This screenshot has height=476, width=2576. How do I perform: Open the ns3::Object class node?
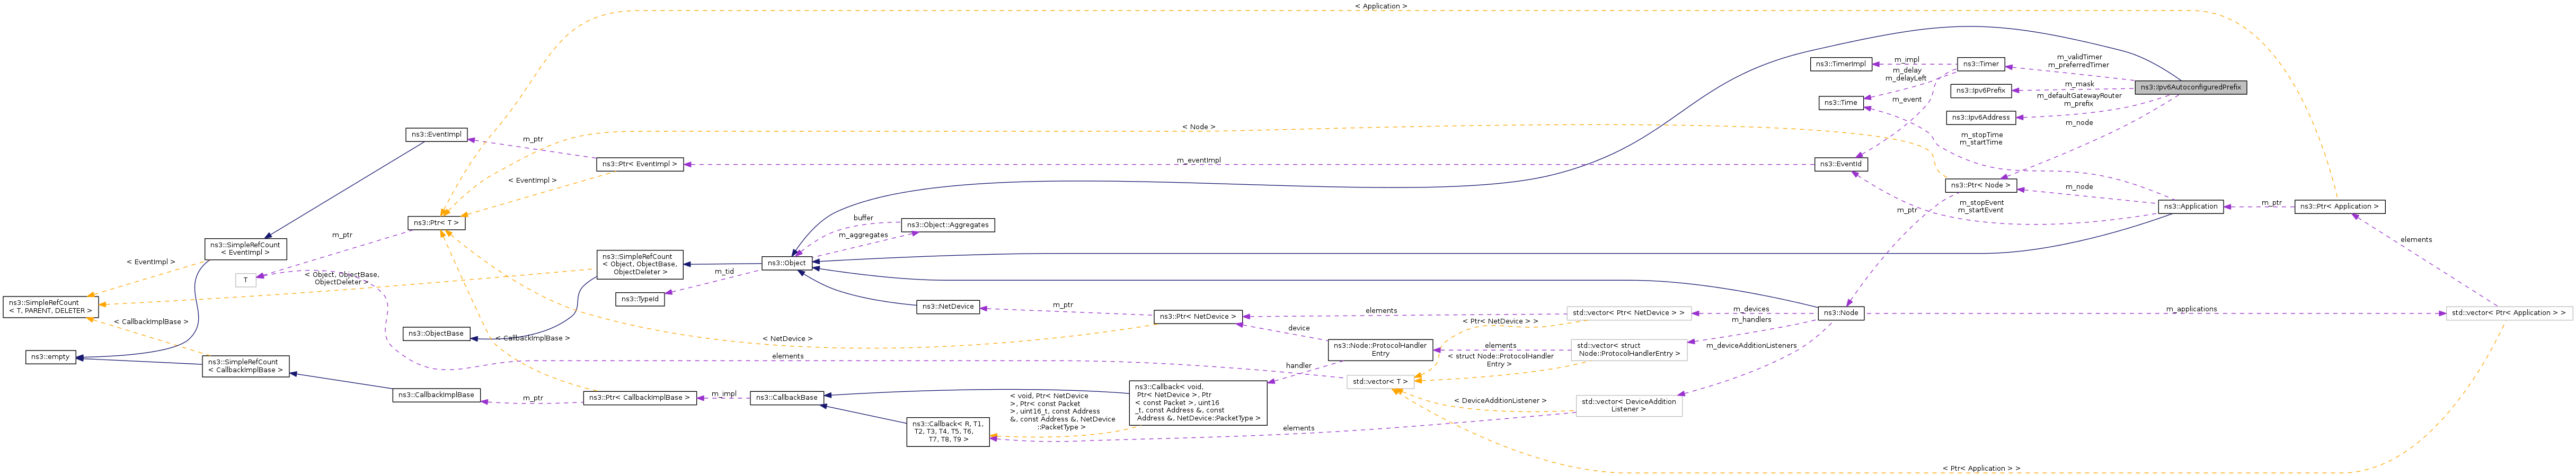coord(787,263)
